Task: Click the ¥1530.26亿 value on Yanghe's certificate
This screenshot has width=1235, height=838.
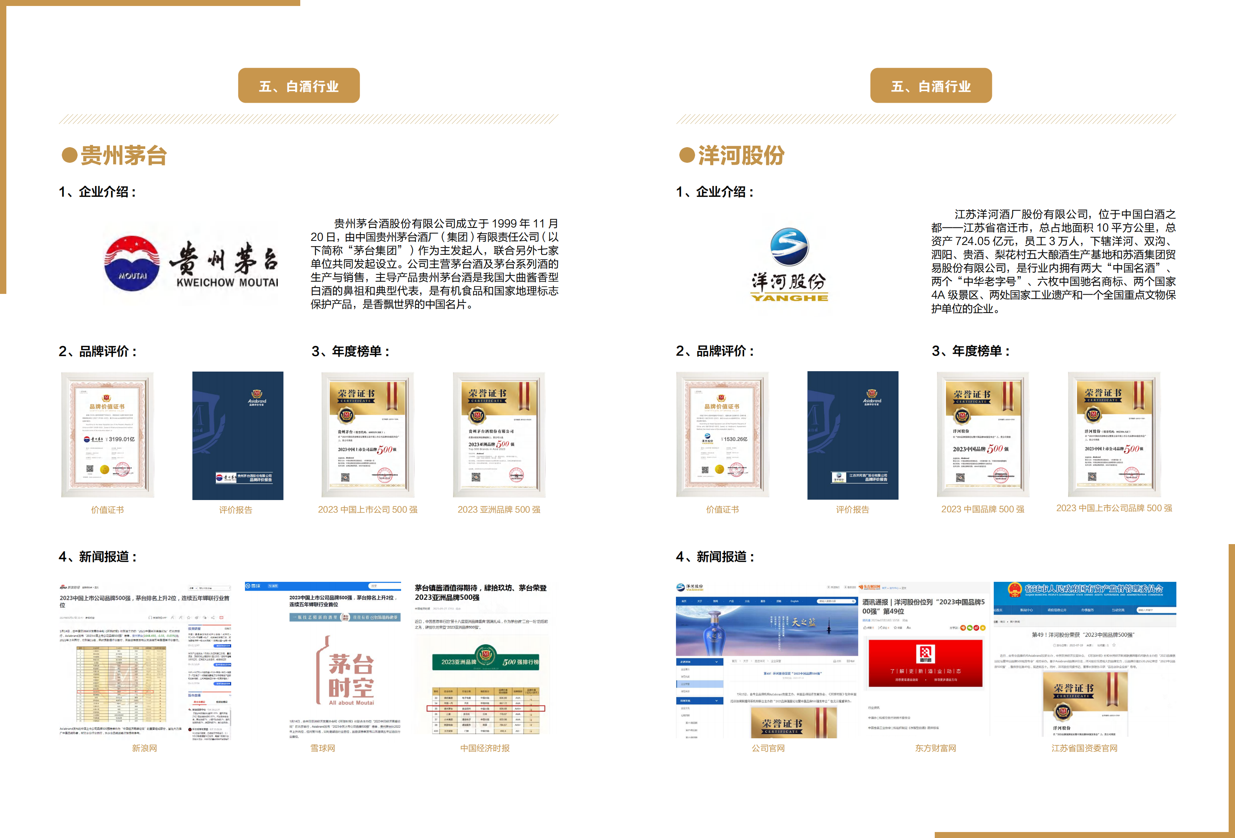Action: pyautogui.click(x=734, y=439)
